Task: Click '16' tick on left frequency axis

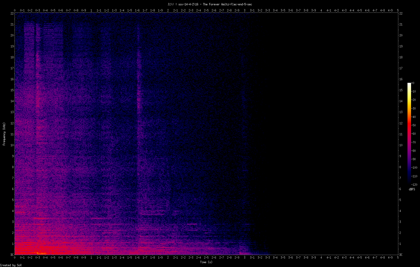Action: (12, 79)
